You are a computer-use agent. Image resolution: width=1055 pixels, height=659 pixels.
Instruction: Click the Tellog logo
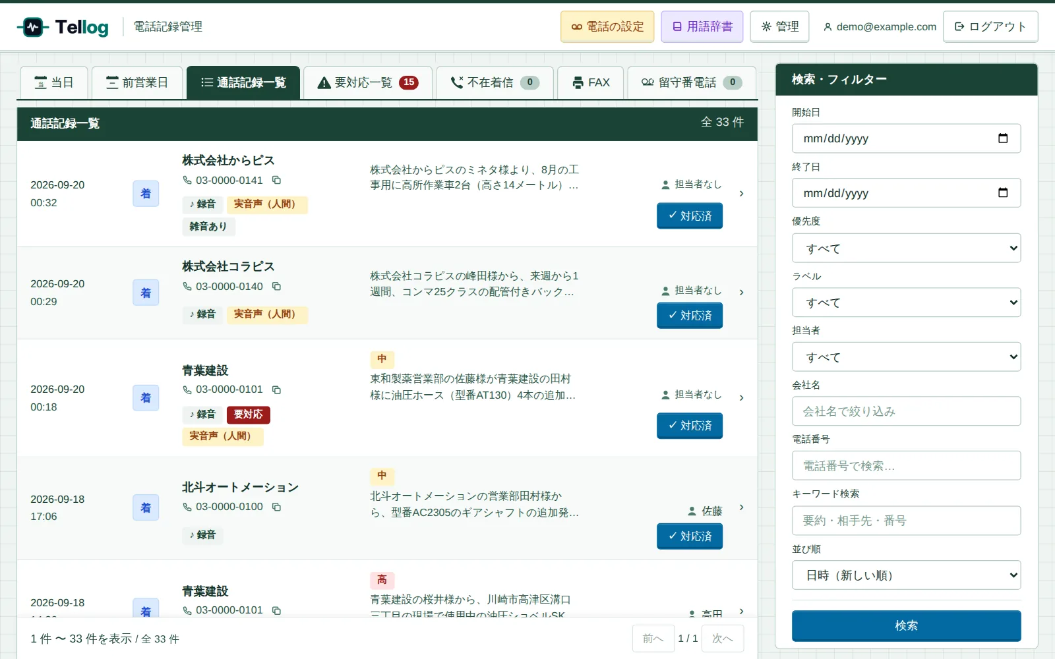point(63,27)
